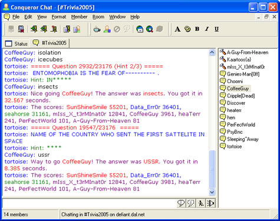Select member tortoise in member list
The width and height of the screenshot is (280, 221).
click(x=230, y=147)
